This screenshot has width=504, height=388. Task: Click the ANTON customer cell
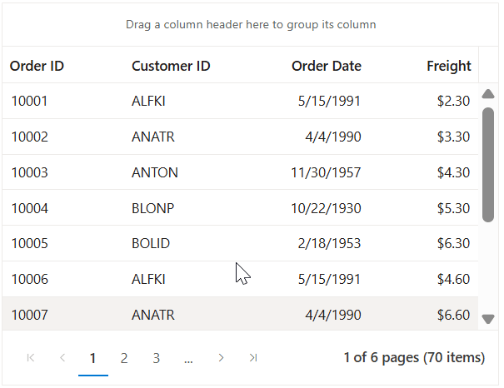[x=155, y=173]
